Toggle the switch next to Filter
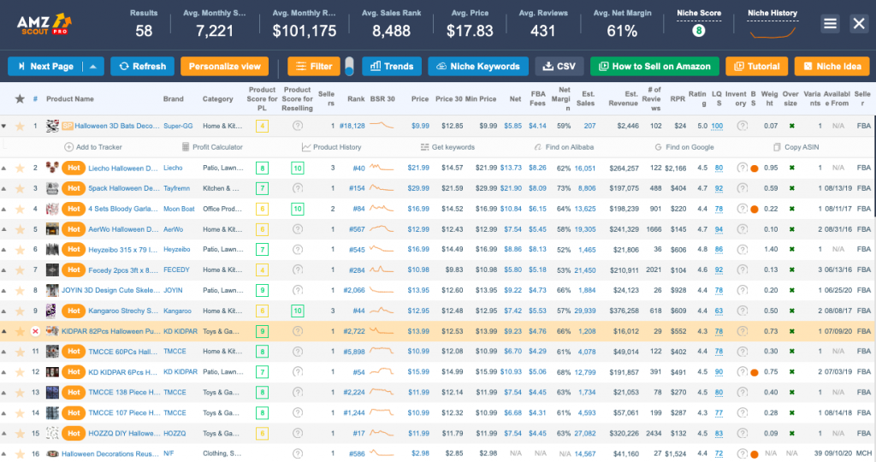 click(x=349, y=66)
